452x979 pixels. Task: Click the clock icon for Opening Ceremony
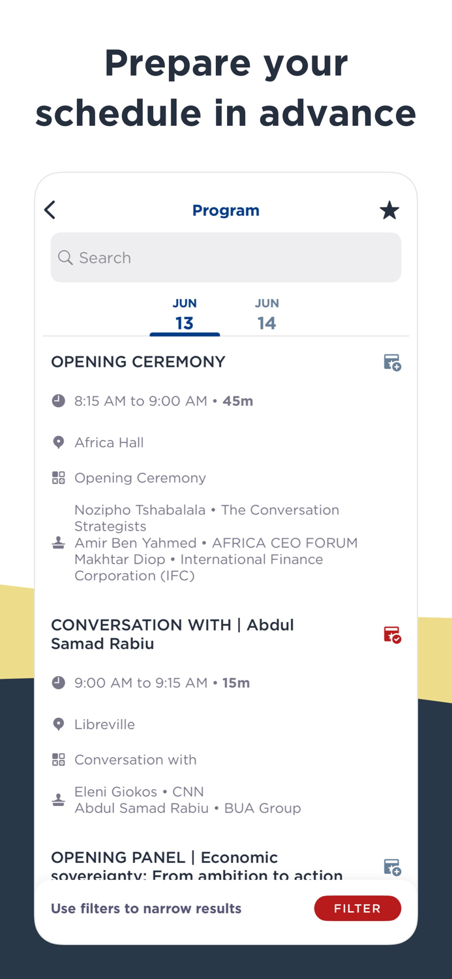point(58,401)
